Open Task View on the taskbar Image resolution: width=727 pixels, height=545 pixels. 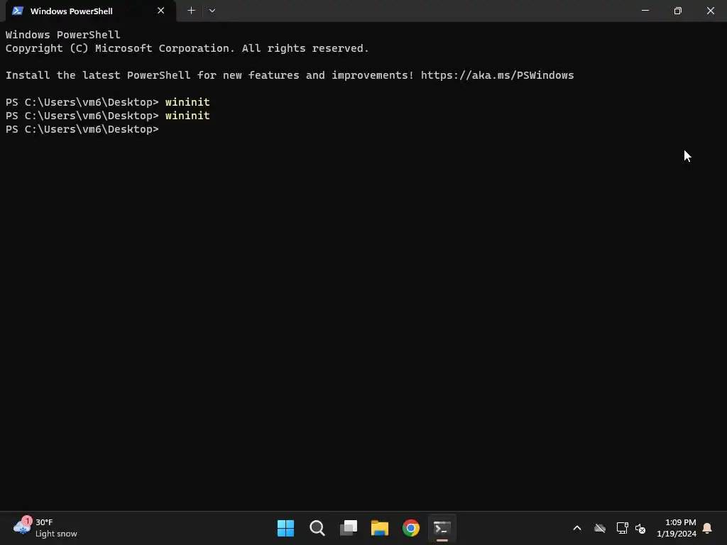point(348,528)
